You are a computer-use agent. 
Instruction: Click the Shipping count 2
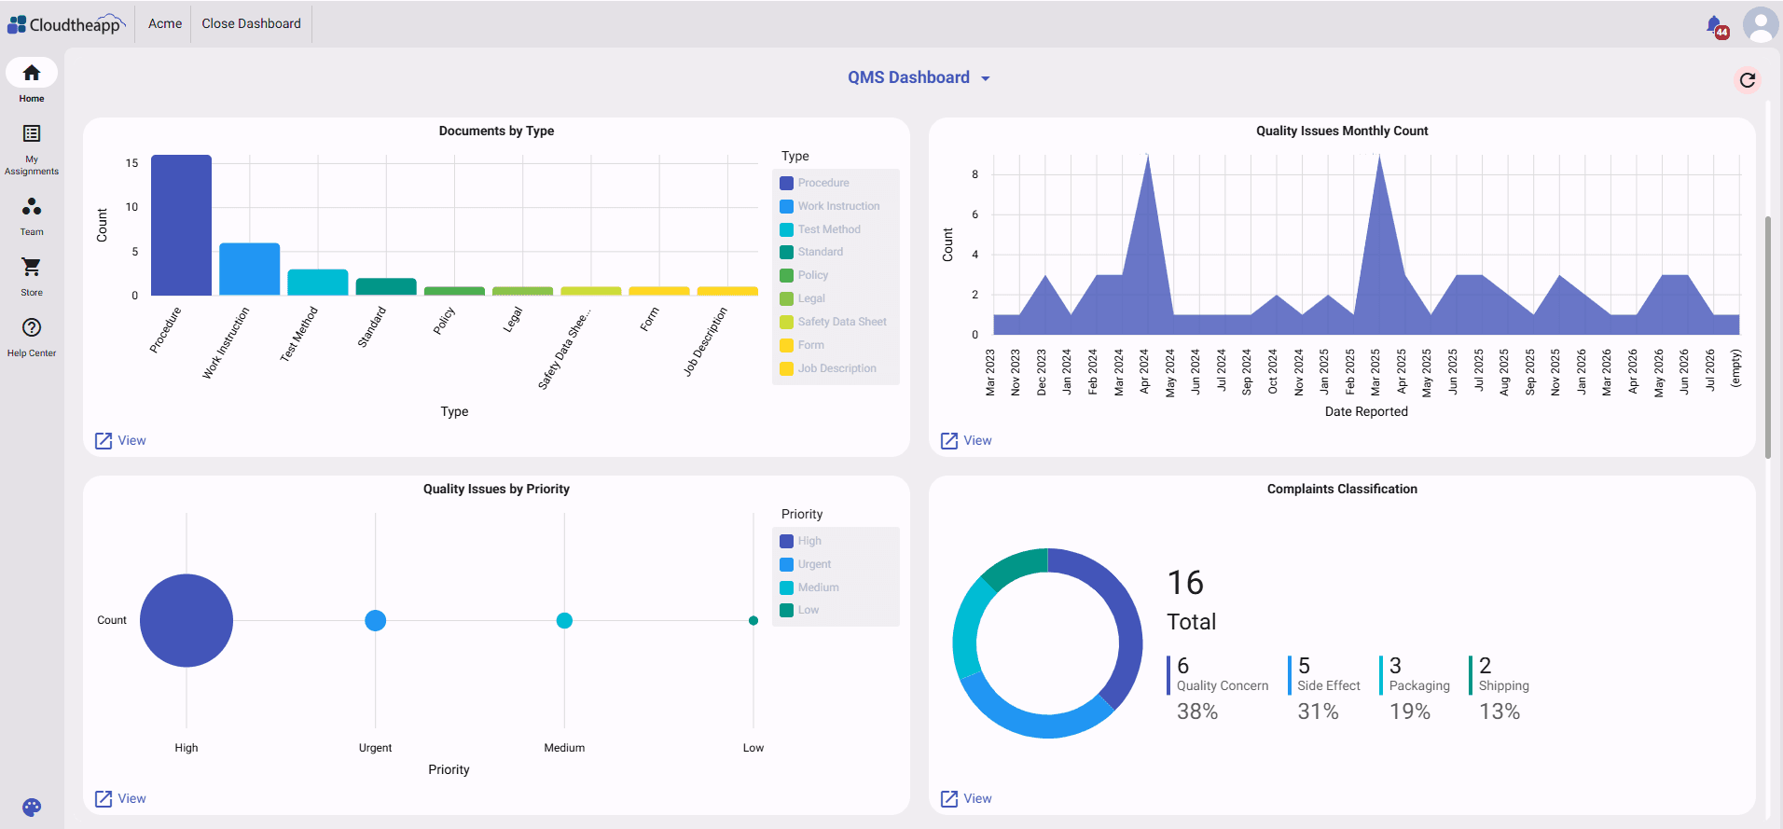pyautogui.click(x=1485, y=666)
